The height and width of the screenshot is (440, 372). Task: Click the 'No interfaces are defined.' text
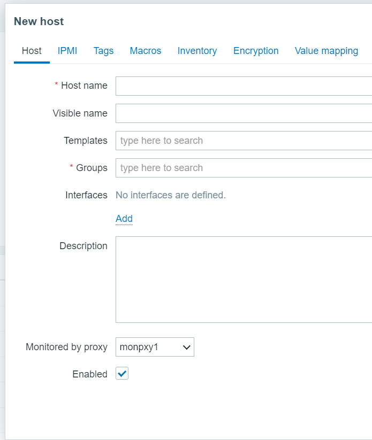pyautogui.click(x=171, y=195)
